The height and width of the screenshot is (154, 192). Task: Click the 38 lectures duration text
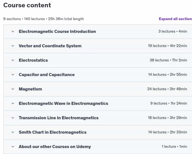[168, 60]
